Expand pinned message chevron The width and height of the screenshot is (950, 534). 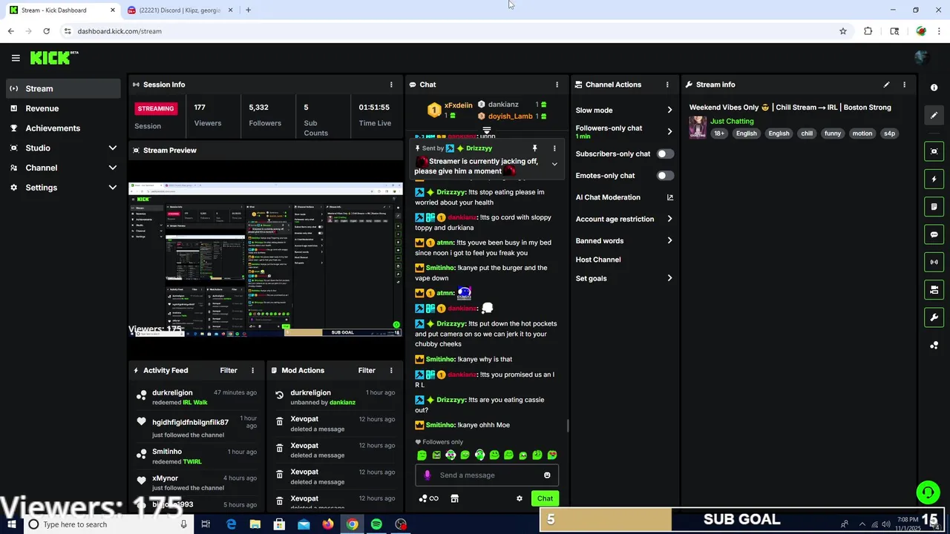tap(554, 164)
